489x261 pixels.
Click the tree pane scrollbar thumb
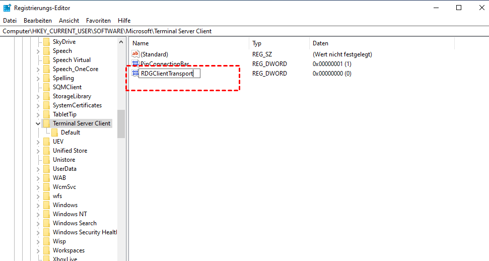pyautogui.click(x=121, y=123)
